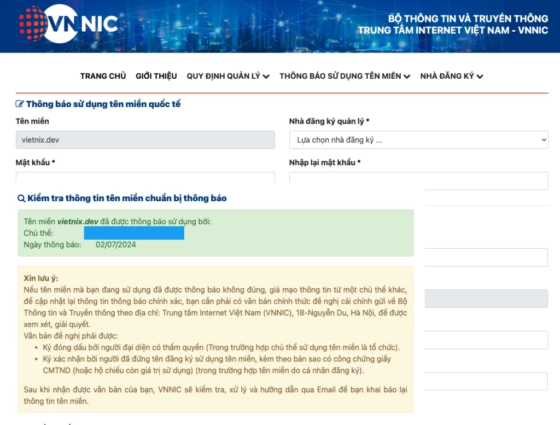Click the blue redacted Chủ thể box
Screen dimensions: 560x425
(134, 233)
